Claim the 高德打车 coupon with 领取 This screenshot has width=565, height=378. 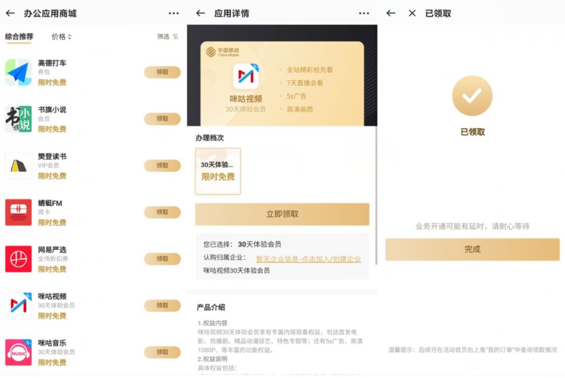click(x=162, y=72)
